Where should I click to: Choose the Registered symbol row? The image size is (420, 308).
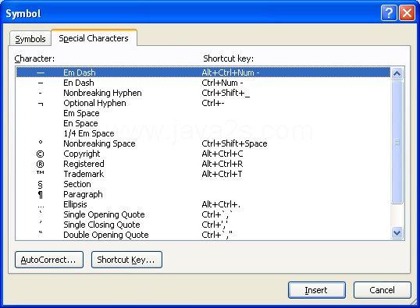click(203, 164)
